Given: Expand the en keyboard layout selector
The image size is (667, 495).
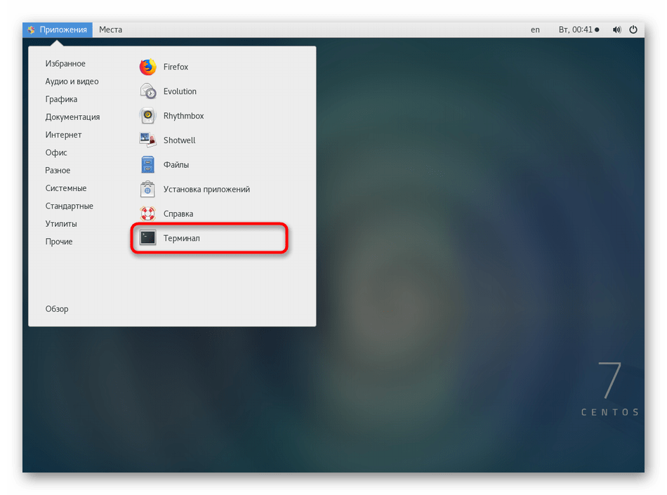Looking at the screenshot, I should [535, 30].
